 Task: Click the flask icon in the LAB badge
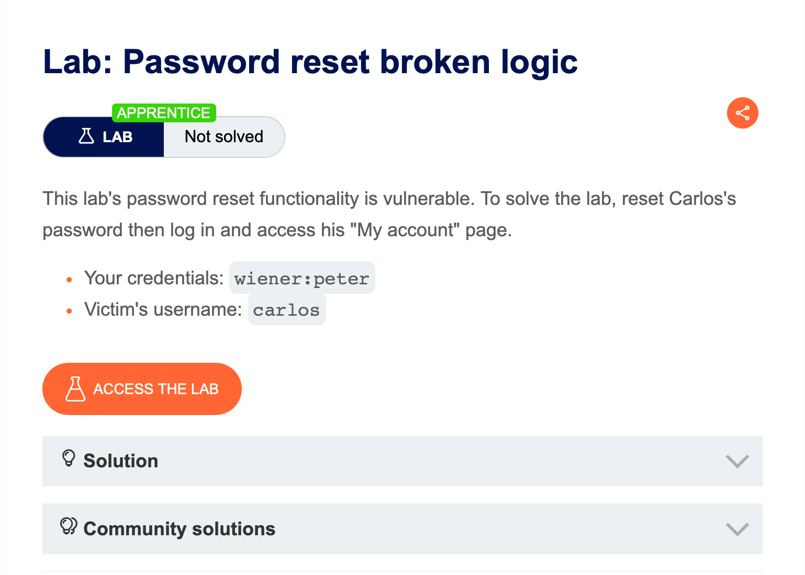point(86,136)
